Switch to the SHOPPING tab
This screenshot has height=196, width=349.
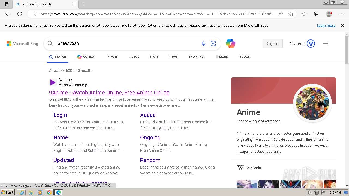pos(196,57)
